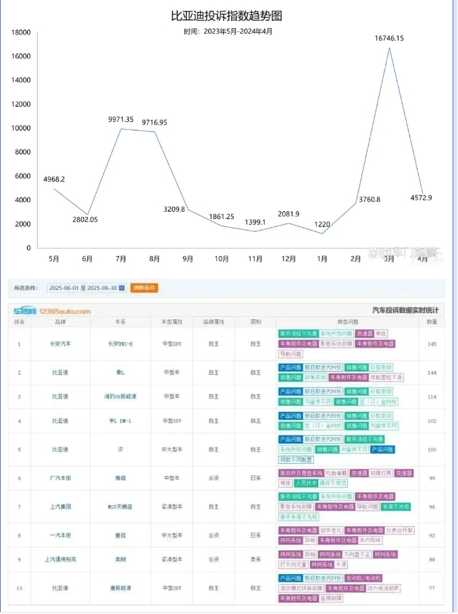
Task: Select the 导航问题 tag for 长安UNI-K
Action: click(x=292, y=354)
